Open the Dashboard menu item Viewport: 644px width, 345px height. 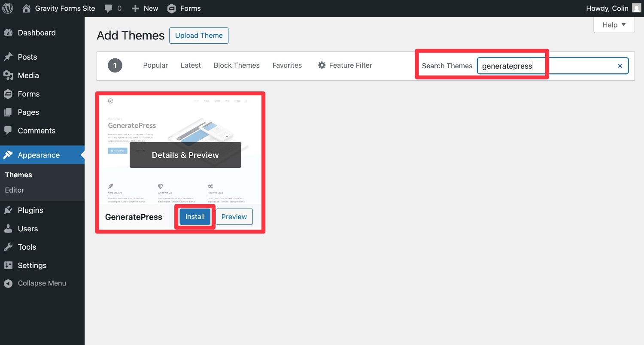point(42,33)
